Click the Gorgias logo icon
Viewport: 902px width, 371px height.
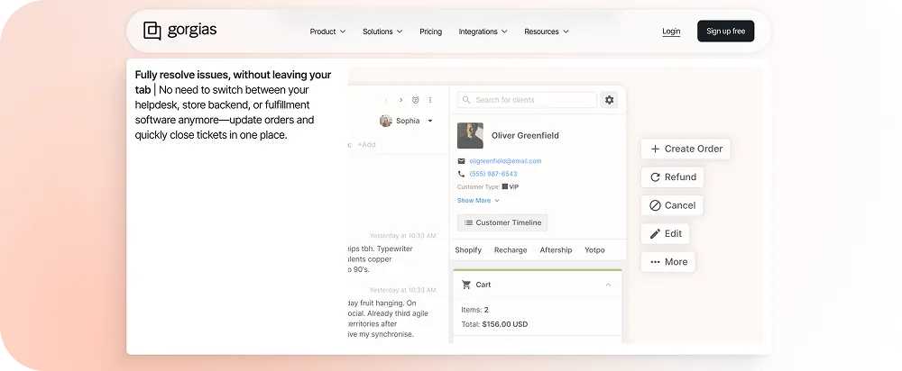click(x=152, y=31)
